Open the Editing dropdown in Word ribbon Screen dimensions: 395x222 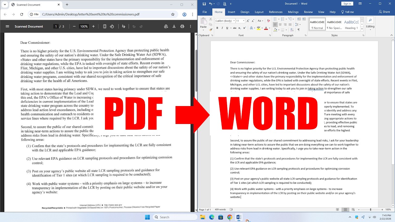coord(370,23)
